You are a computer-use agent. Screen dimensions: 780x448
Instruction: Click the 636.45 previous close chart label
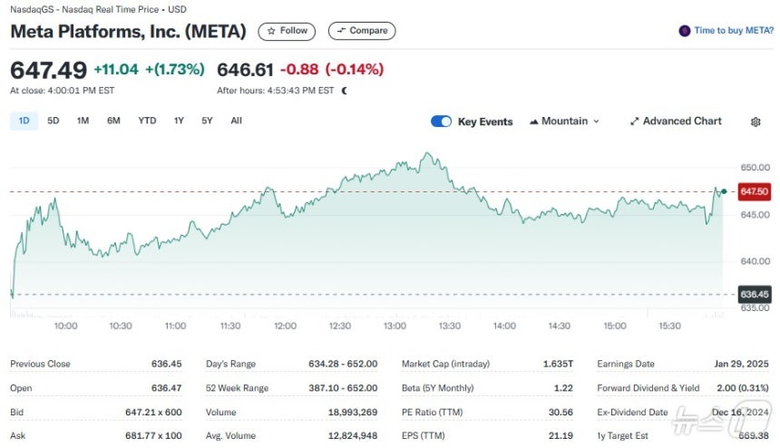pos(755,295)
